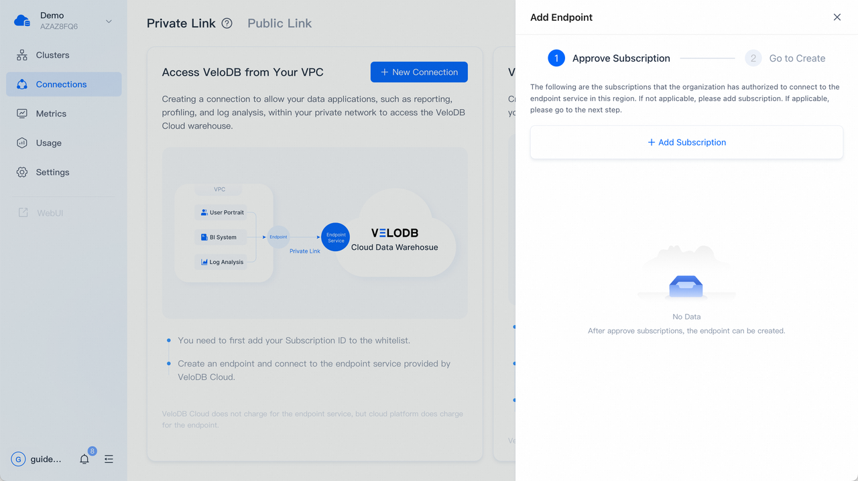858x481 pixels.
Task: Open the notifications bell icon
Action: pos(84,459)
